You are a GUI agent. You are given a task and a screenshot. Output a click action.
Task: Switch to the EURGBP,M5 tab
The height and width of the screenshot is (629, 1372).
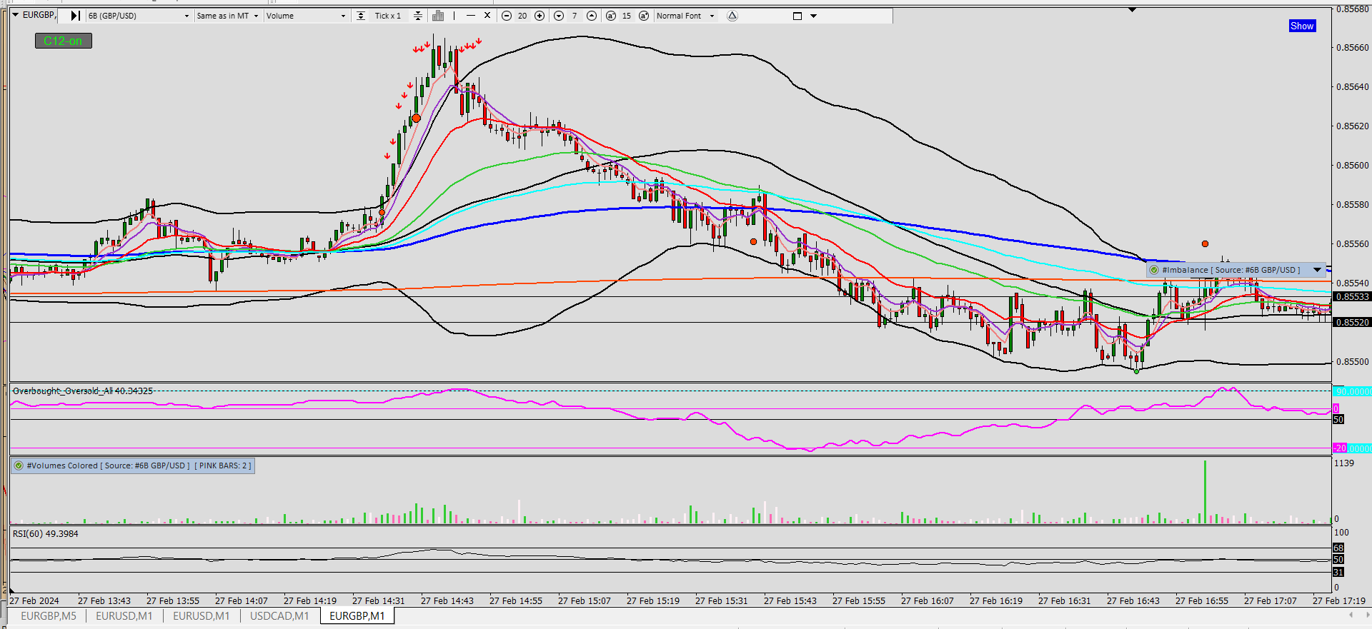pos(49,615)
